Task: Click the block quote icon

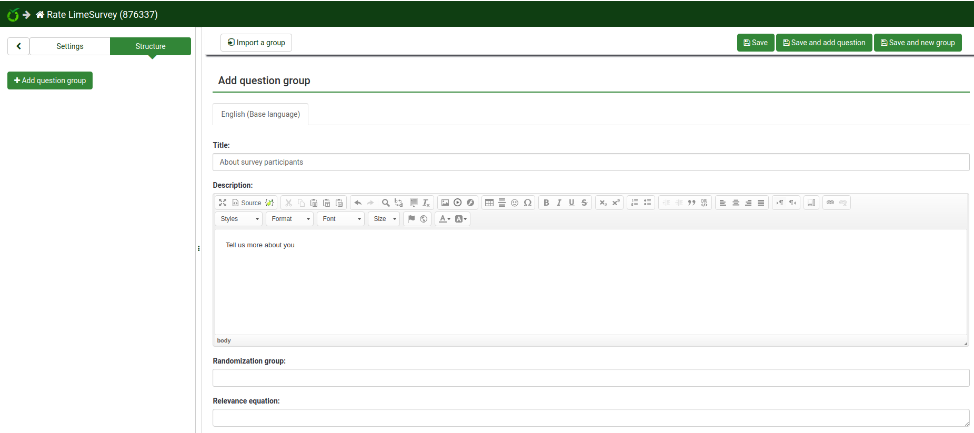Action: point(691,203)
